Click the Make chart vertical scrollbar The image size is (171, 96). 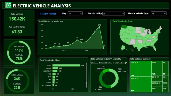coord(87,75)
